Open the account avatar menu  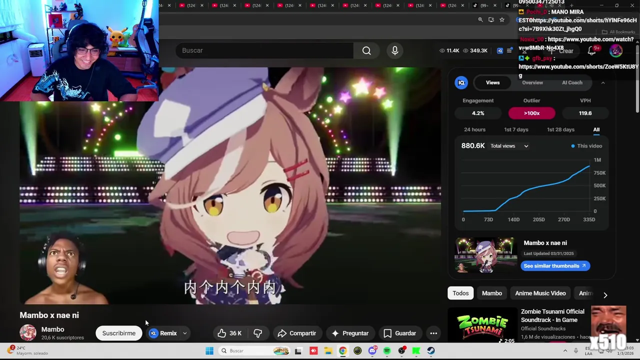616,50
